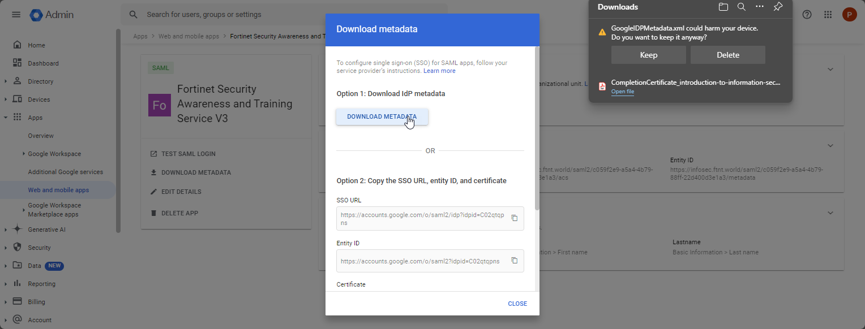Copy the Entity ID with copy icon
The width and height of the screenshot is (865, 329).
515,261
